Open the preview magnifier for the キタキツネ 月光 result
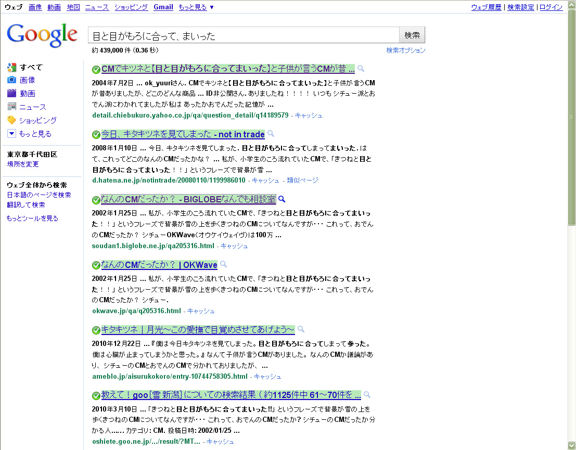Screen dimensions: 576x450 pos(301,329)
